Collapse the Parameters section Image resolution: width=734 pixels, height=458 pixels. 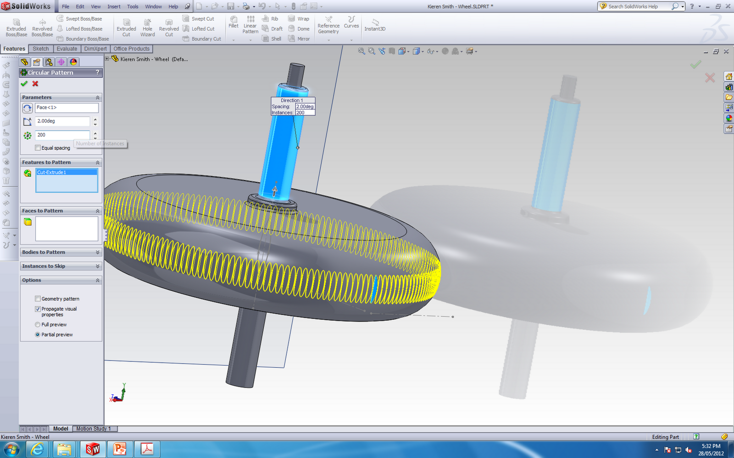[98, 98]
